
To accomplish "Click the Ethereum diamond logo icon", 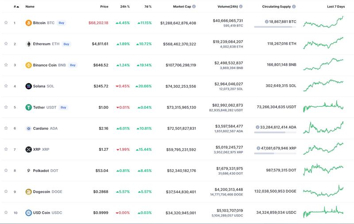I will click(28, 44).
